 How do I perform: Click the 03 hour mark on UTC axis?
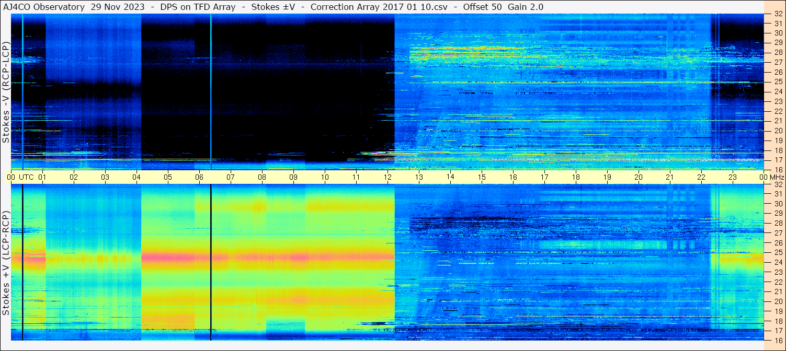(x=105, y=177)
